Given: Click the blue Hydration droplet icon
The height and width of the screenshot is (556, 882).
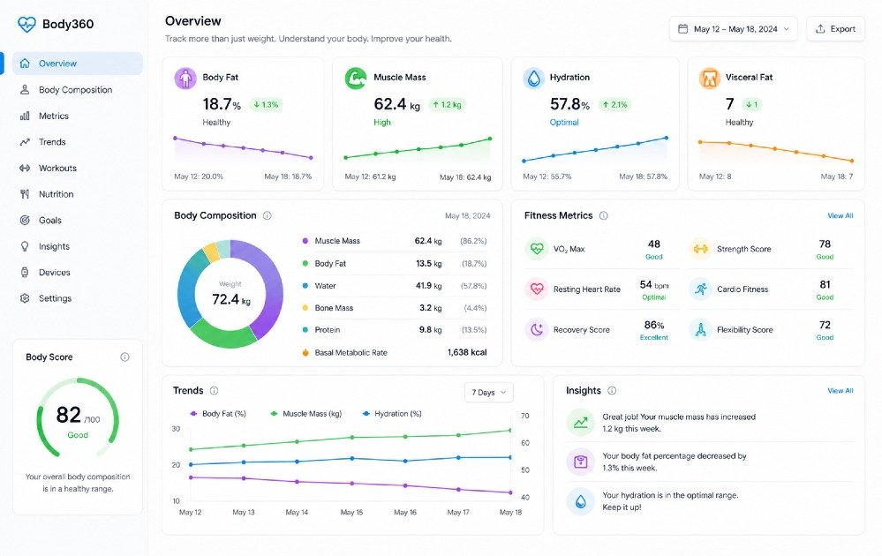Looking at the screenshot, I should [x=533, y=79].
